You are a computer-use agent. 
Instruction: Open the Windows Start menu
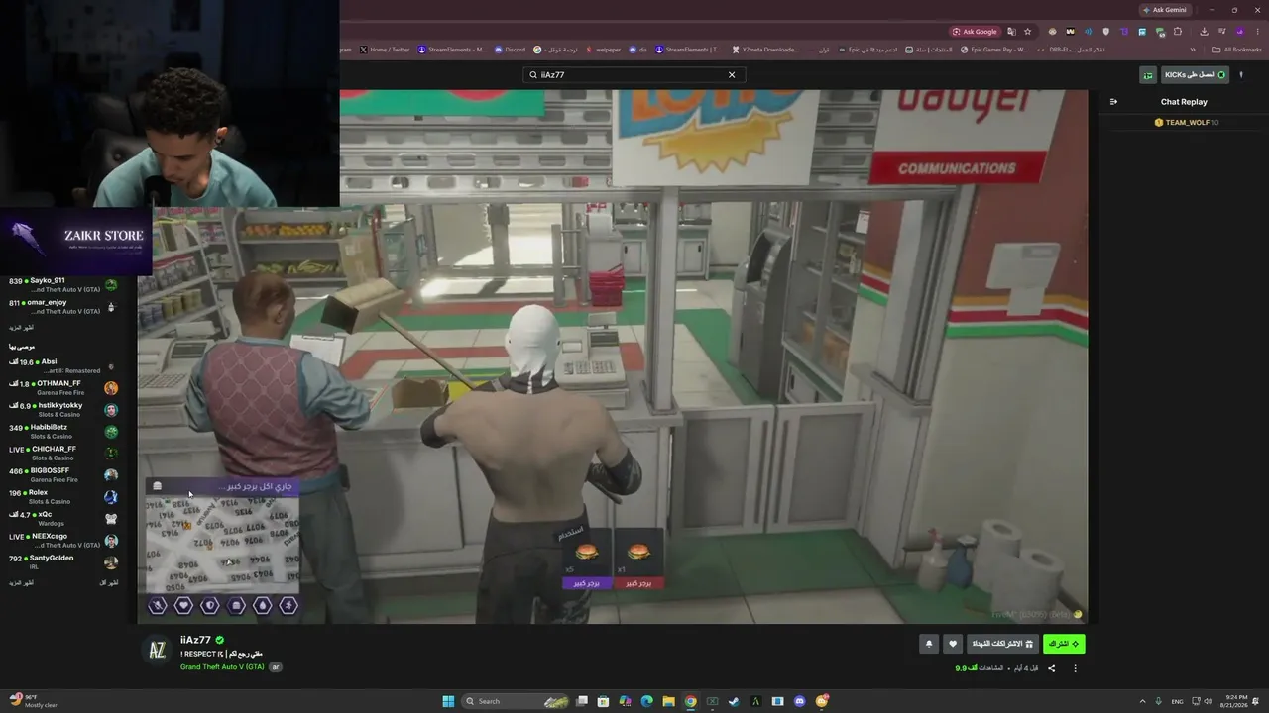coord(448,701)
